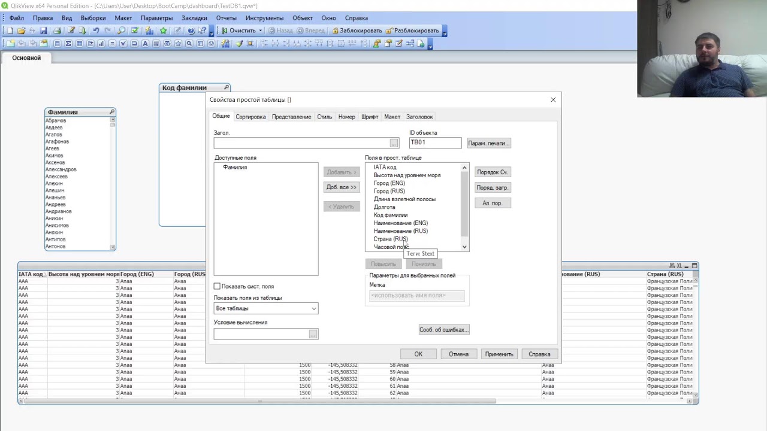This screenshot has width=767, height=431.
Task: Click the 'Сооб. об ошибках...' button
Action: (x=444, y=330)
